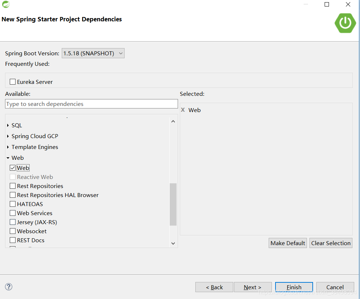Click the Template Engines tree label
360x299 pixels.
coord(35,147)
